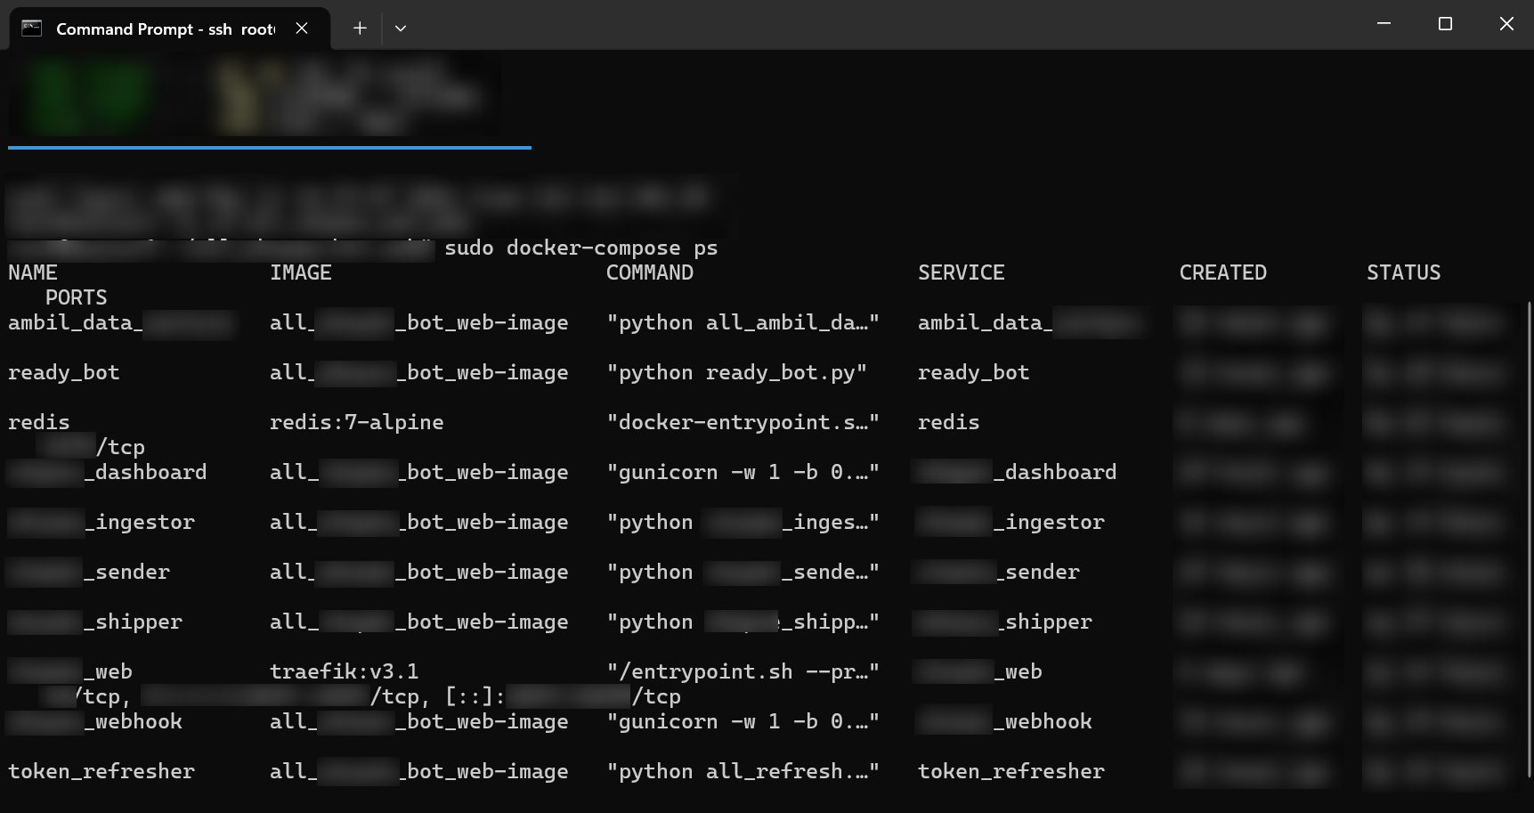
Task: Open the terminal profile dropdown menu
Action: click(x=401, y=28)
